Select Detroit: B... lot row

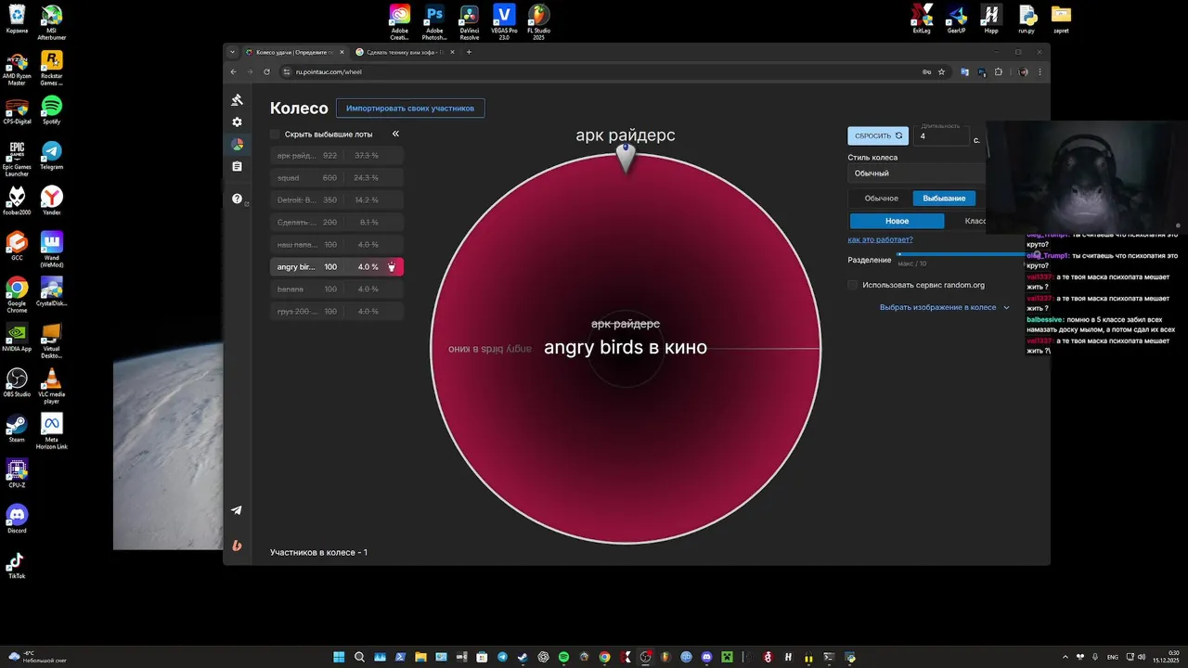click(337, 199)
